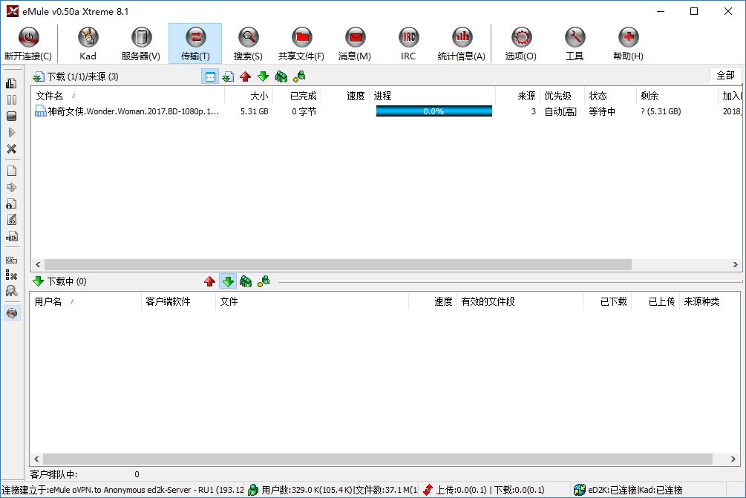Click the downloads list icon in upper toolbar
This screenshot has width=746, height=498.
(228, 76)
